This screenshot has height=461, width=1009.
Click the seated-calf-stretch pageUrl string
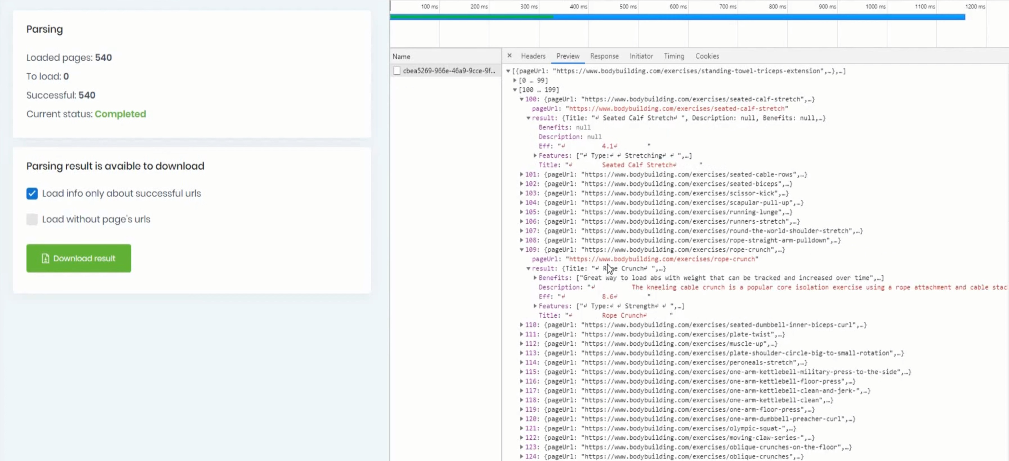677,108
